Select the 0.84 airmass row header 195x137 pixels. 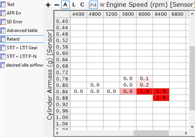pyautogui.click(x=62, y=92)
